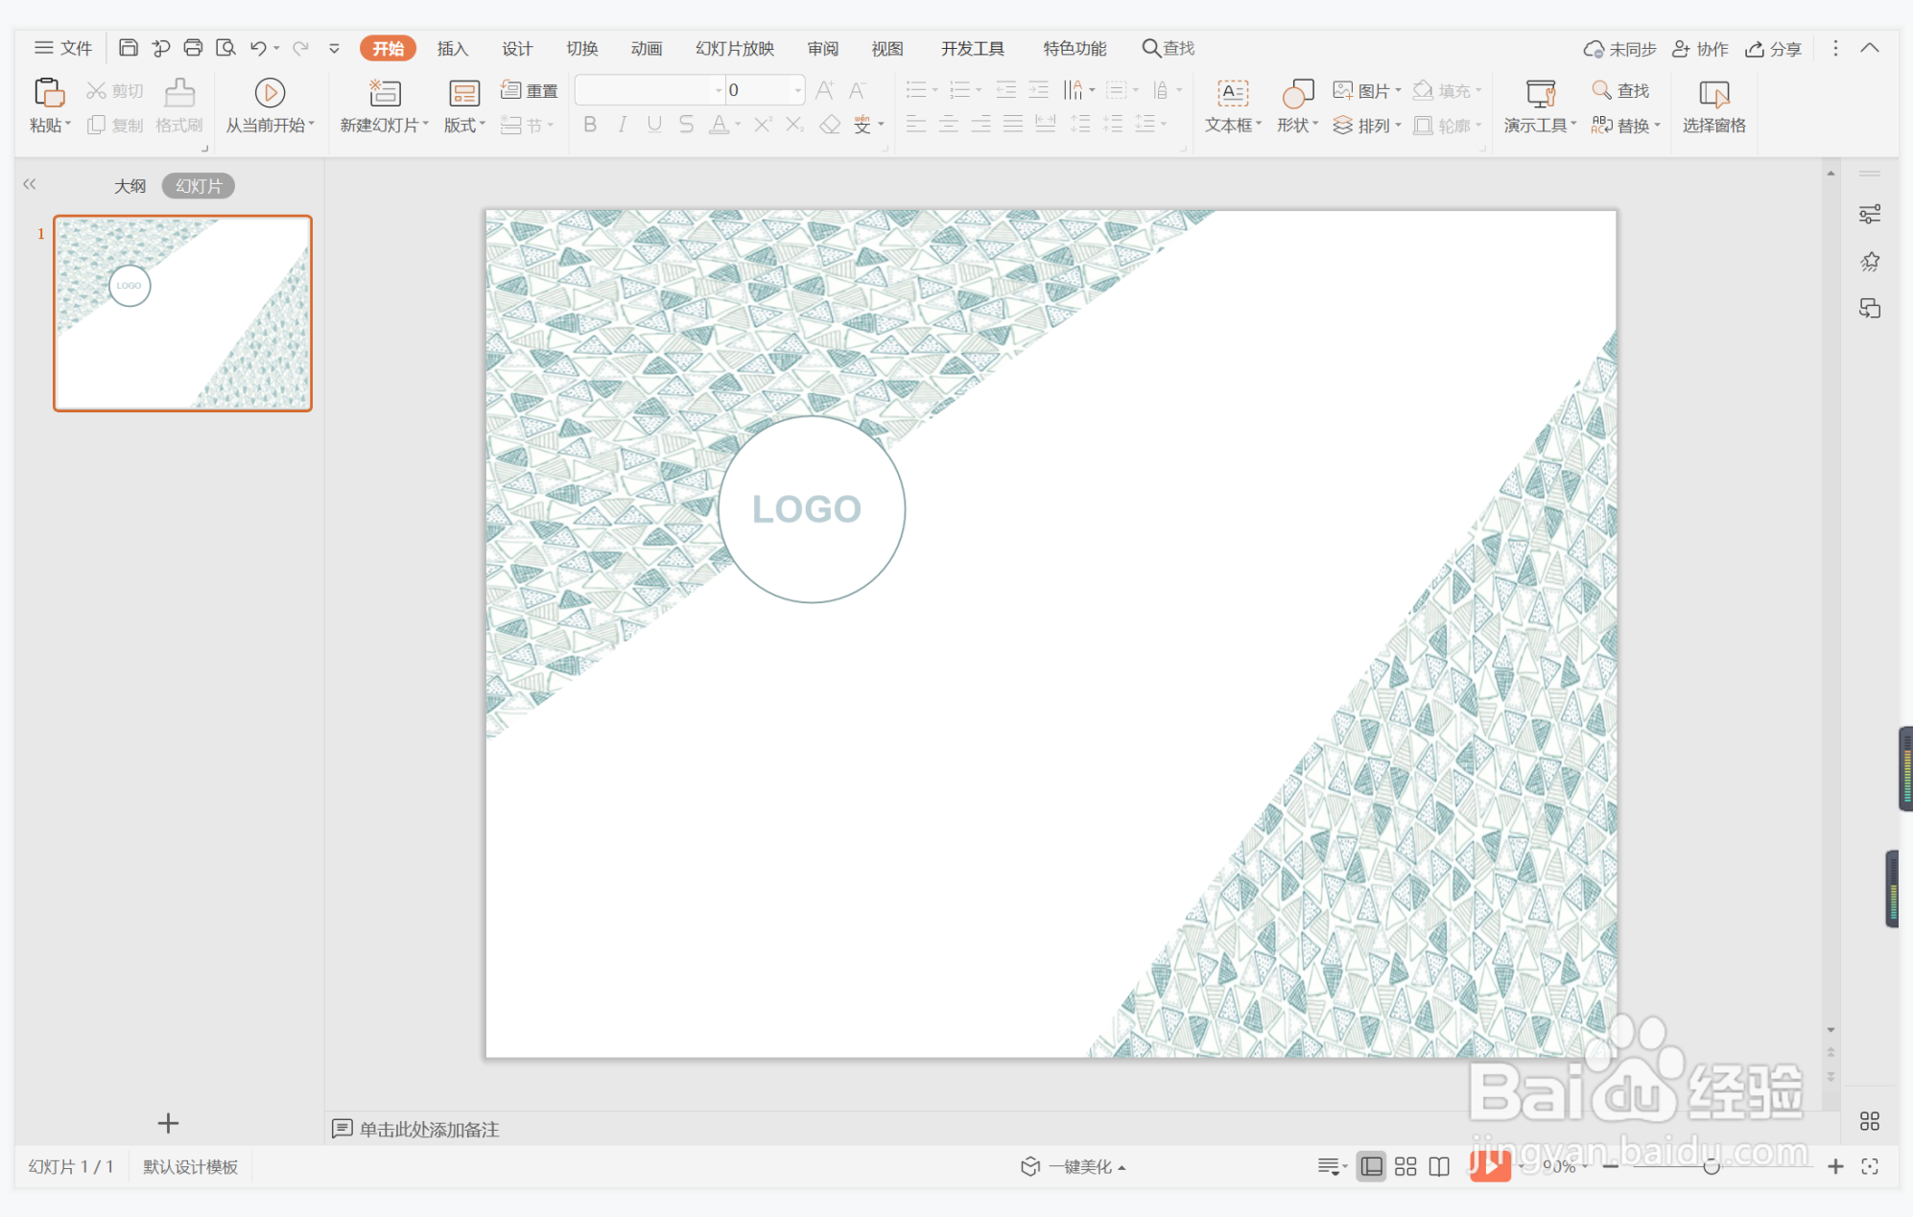The width and height of the screenshot is (1913, 1217).
Task: Open the 插入 ribbon tab
Action: [x=452, y=49]
